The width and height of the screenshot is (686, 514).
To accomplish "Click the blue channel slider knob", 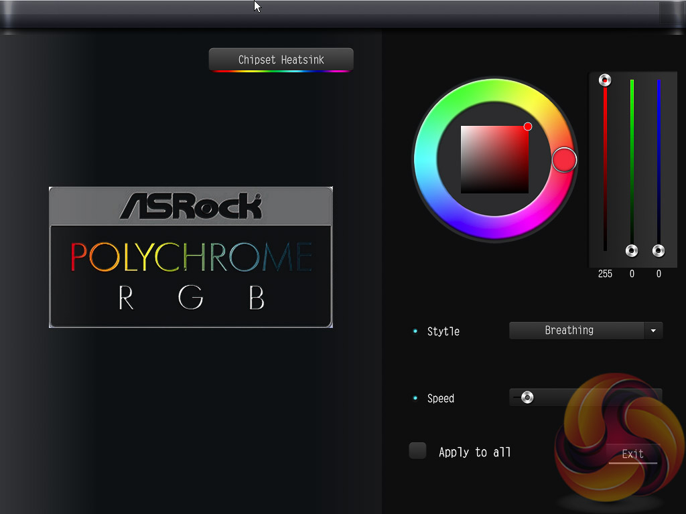I will click(659, 250).
